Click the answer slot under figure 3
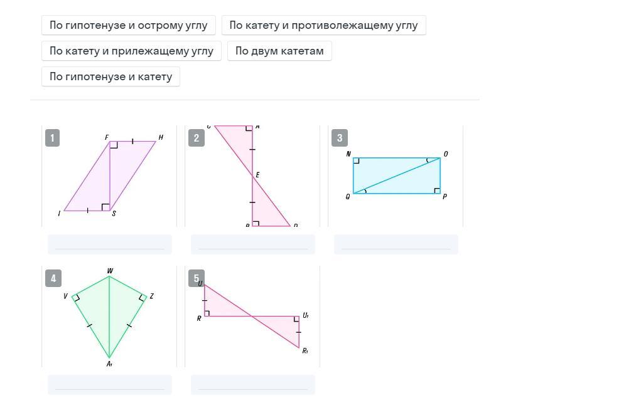Image resolution: width=636 pixels, height=418 pixels. click(x=396, y=244)
